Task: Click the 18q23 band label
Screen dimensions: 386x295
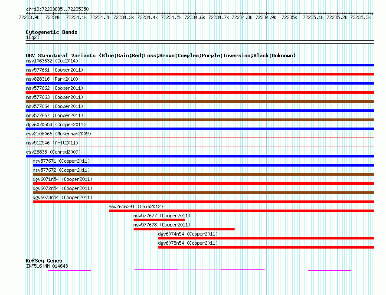Action: click(33, 37)
